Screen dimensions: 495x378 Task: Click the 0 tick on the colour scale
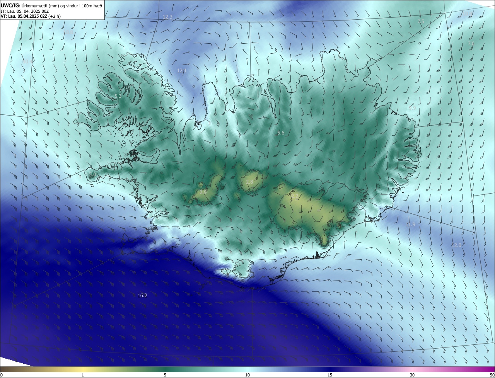[2, 375]
